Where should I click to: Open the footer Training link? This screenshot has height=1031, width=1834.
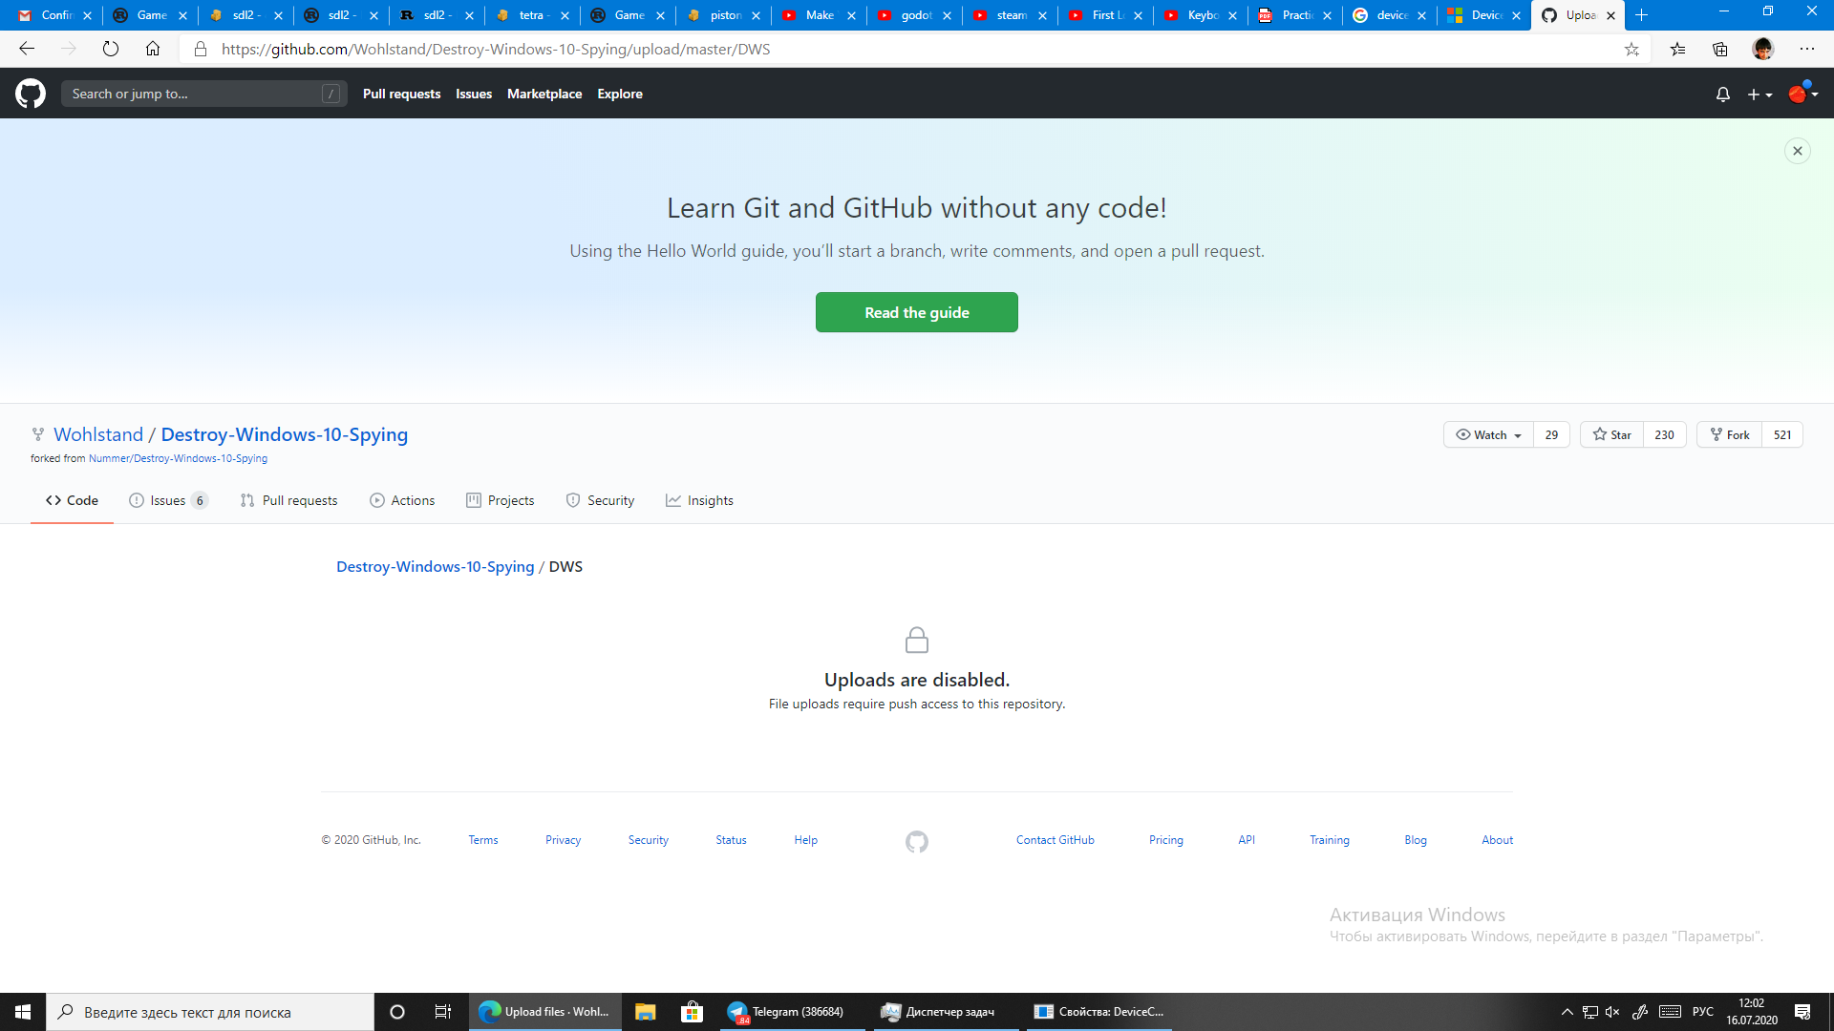(1330, 840)
